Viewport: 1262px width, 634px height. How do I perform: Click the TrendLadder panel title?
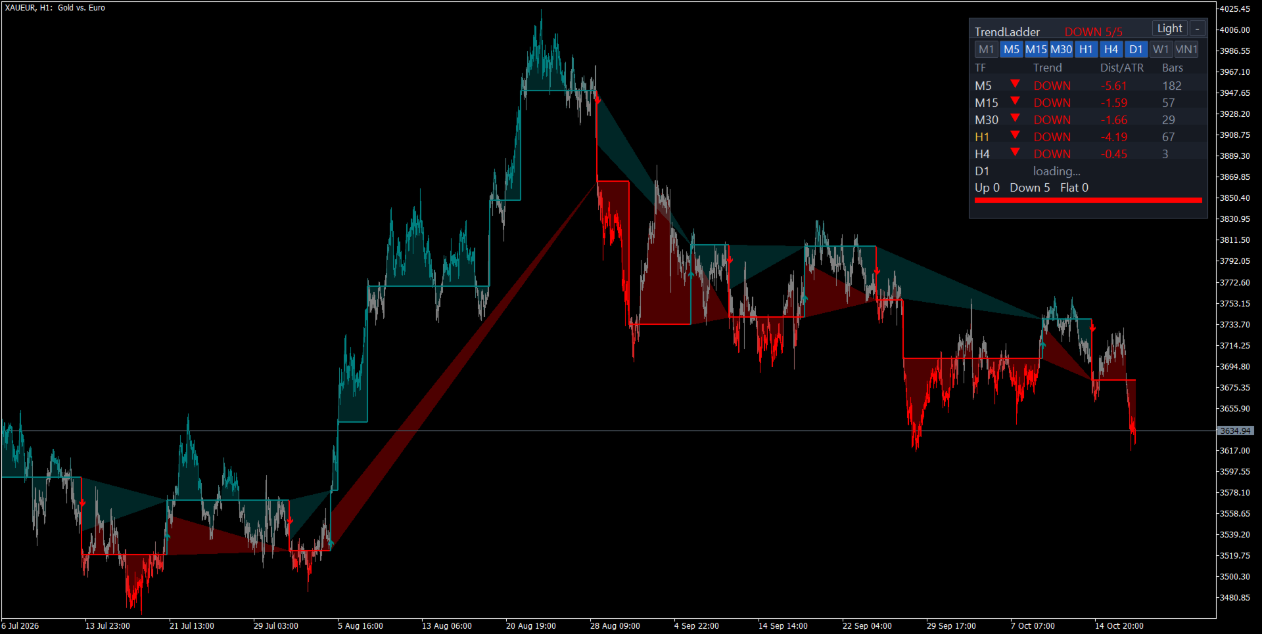pyautogui.click(x=1007, y=32)
